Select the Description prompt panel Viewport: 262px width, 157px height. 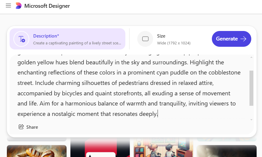(x=67, y=39)
